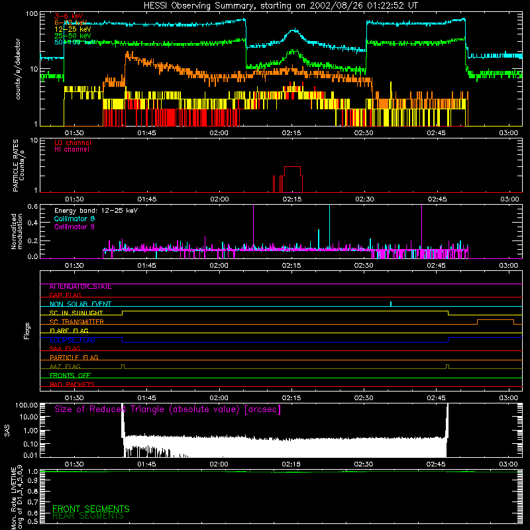Click the AAZ_FLAG label

point(65,366)
